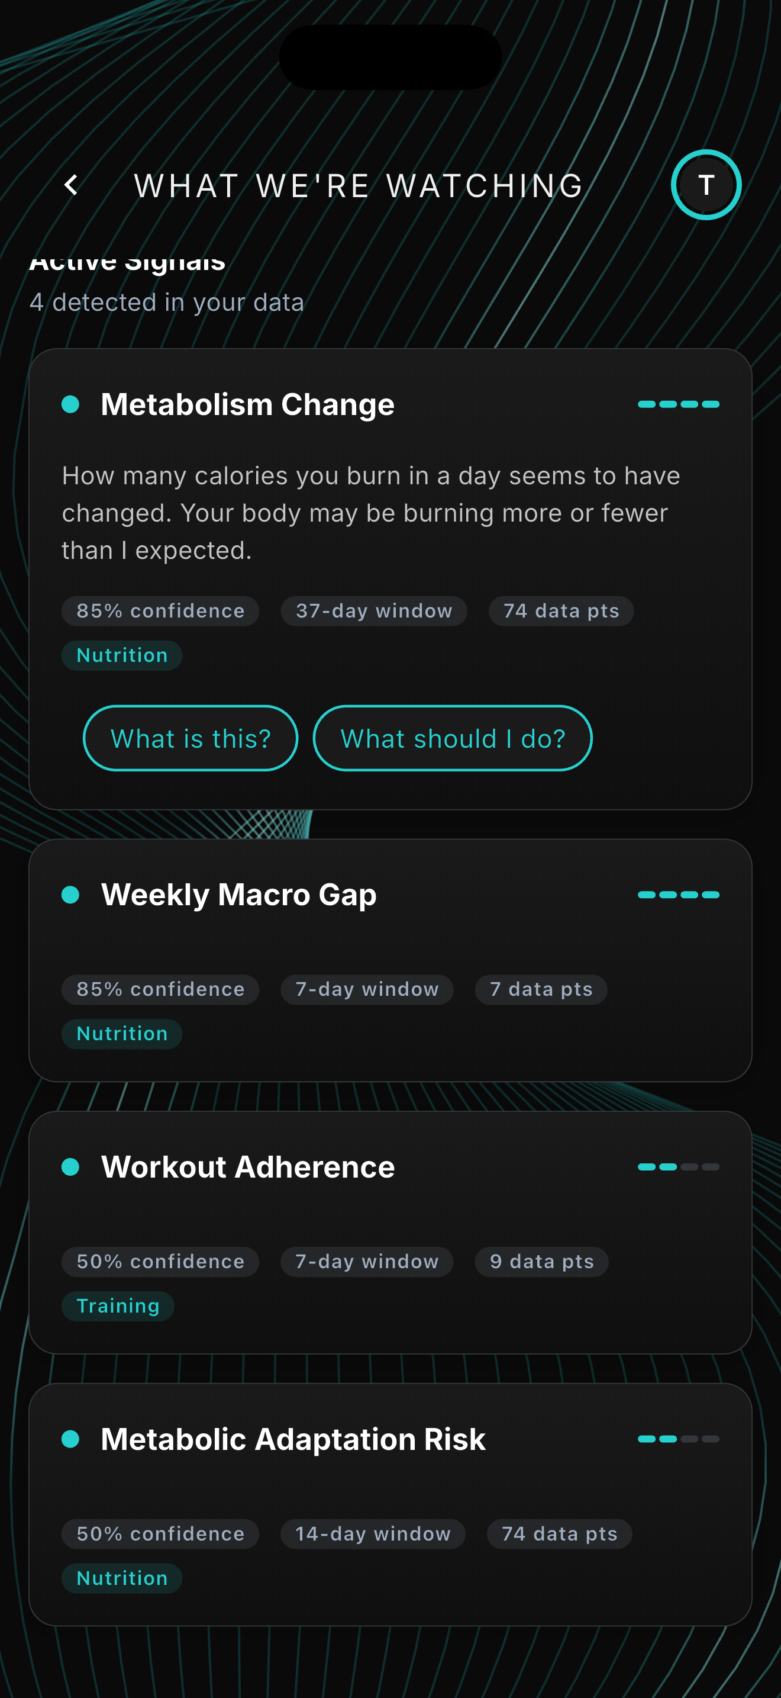Tap the 14-day window chip
The image size is (781, 1698).
[373, 1534]
